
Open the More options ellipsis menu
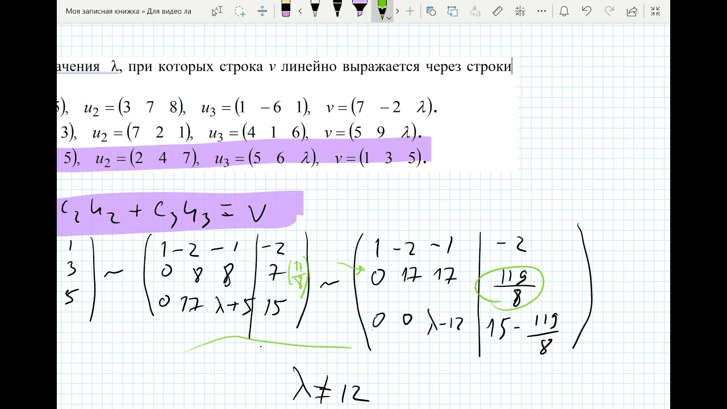pos(542,11)
